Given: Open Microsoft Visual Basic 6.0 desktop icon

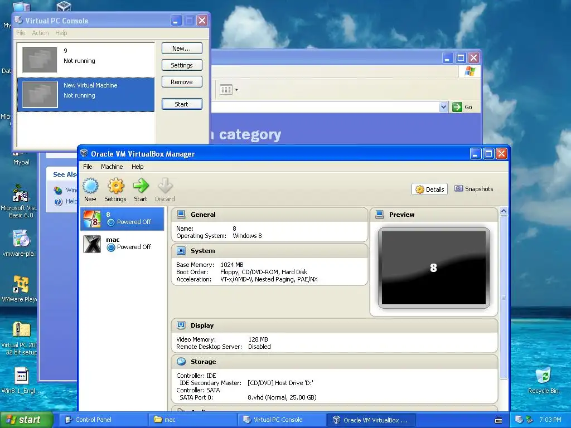Looking at the screenshot, I should coord(21,201).
